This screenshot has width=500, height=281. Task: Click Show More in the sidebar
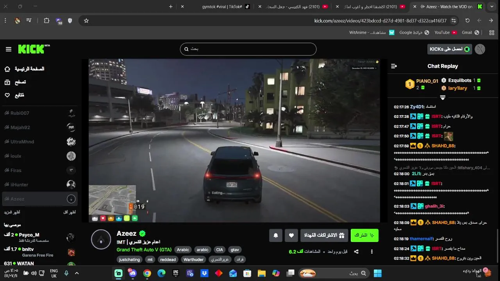(12, 212)
